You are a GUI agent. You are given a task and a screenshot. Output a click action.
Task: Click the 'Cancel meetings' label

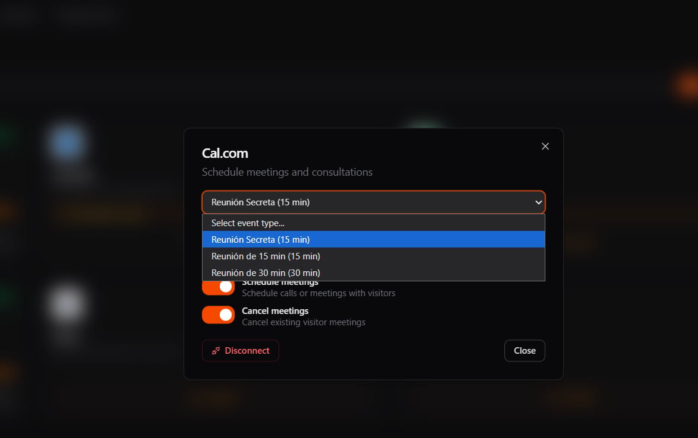coord(275,311)
